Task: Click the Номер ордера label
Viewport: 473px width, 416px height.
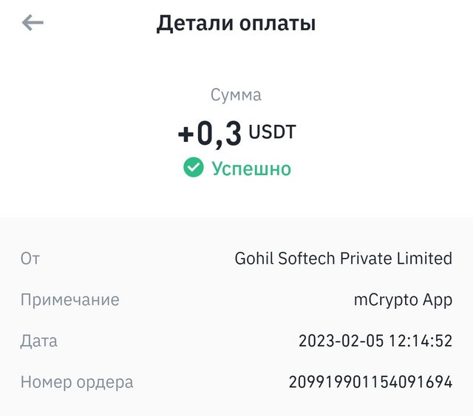Action: [77, 383]
